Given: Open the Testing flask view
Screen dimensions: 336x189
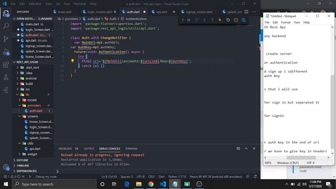Looking at the screenshot, I should click(x=6, y=77).
